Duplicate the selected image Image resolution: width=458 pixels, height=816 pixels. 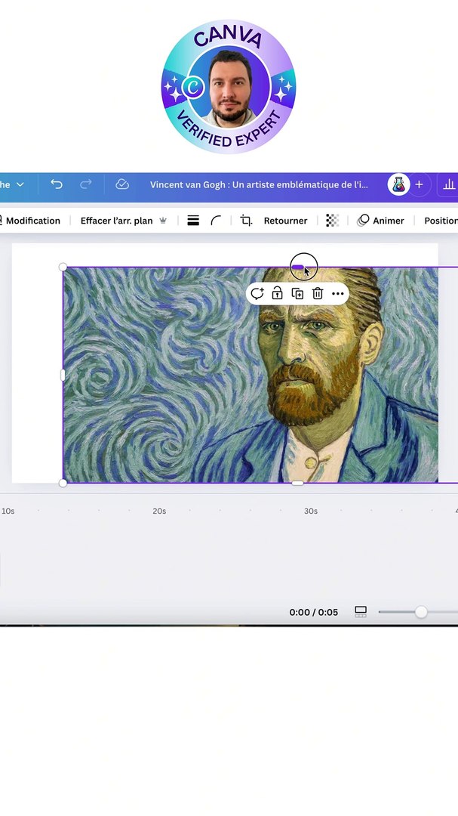pyautogui.click(x=297, y=293)
